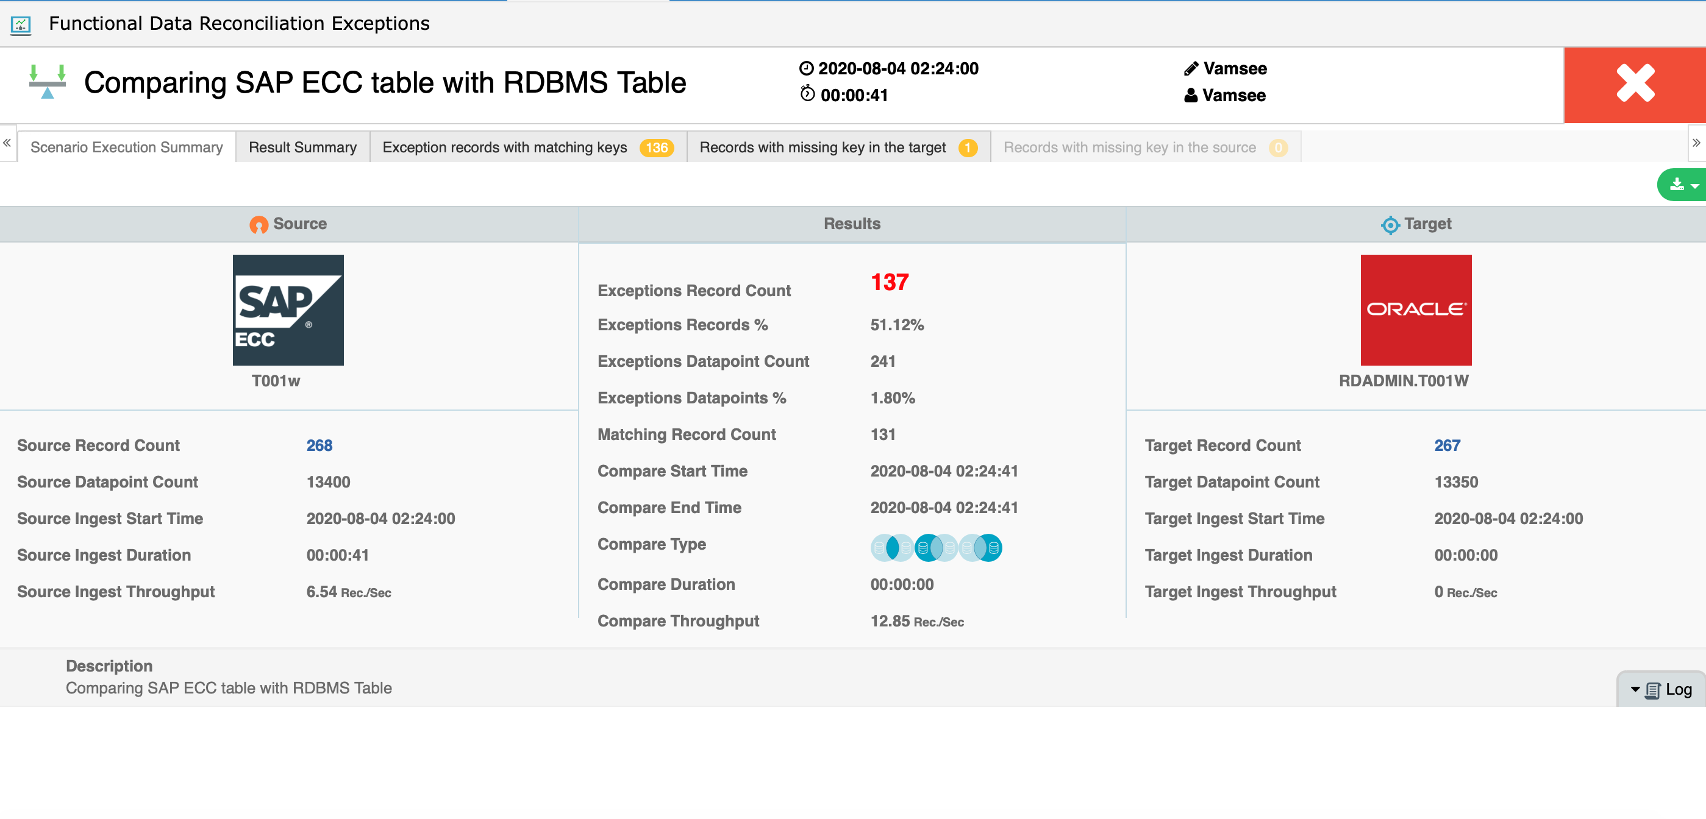Viewport: 1706px width, 819px height.
Task: Click the Oracle target logo
Action: (1415, 310)
